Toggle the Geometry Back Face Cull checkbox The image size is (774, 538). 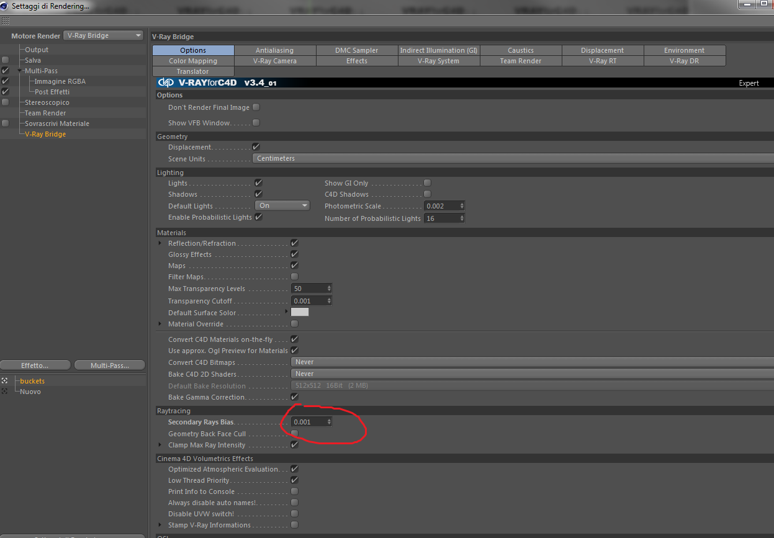coord(294,434)
